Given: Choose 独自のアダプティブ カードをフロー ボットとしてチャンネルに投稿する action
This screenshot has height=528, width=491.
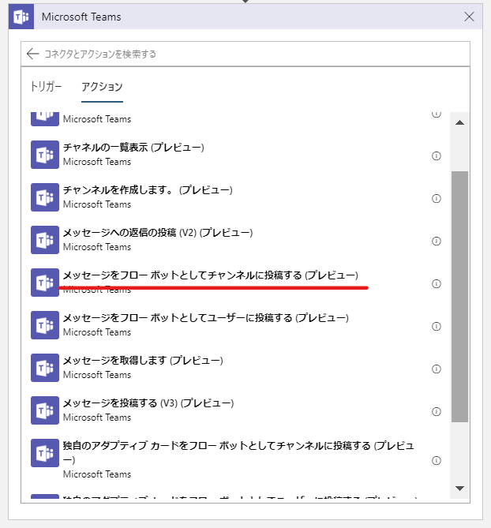Looking at the screenshot, I should tap(238, 452).
